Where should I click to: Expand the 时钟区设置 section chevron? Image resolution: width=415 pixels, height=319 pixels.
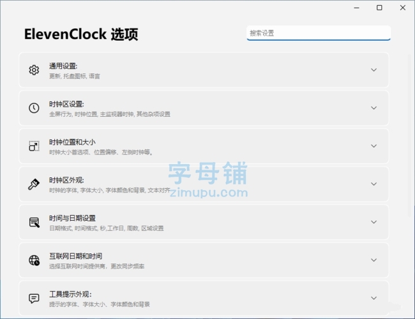pos(373,108)
